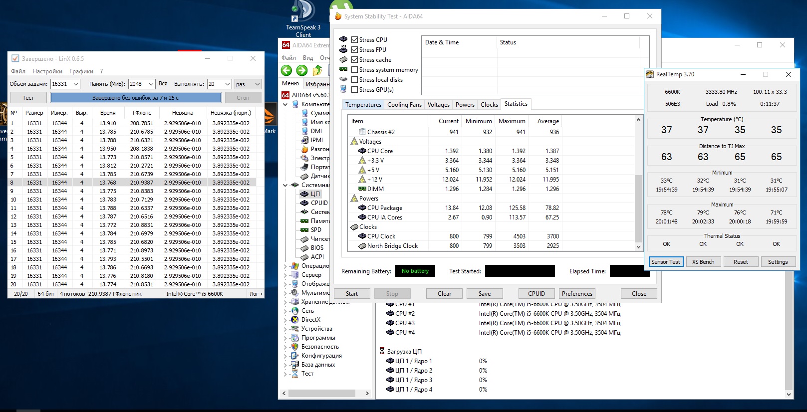807x412 pixels.
Task: Click the Мультимедиа icon in the tree
Action: 295,293
